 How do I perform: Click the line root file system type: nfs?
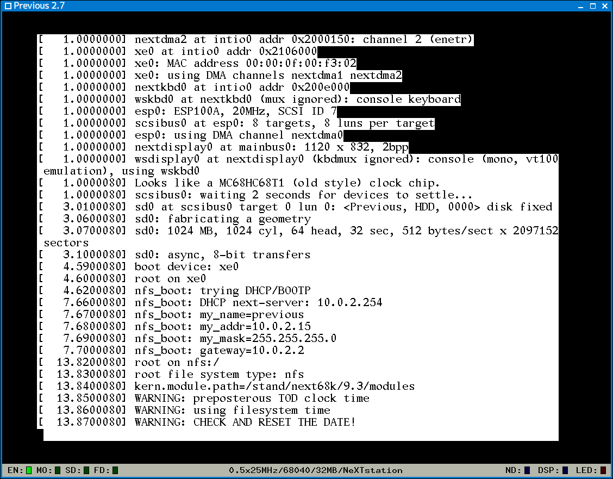pyautogui.click(x=171, y=375)
